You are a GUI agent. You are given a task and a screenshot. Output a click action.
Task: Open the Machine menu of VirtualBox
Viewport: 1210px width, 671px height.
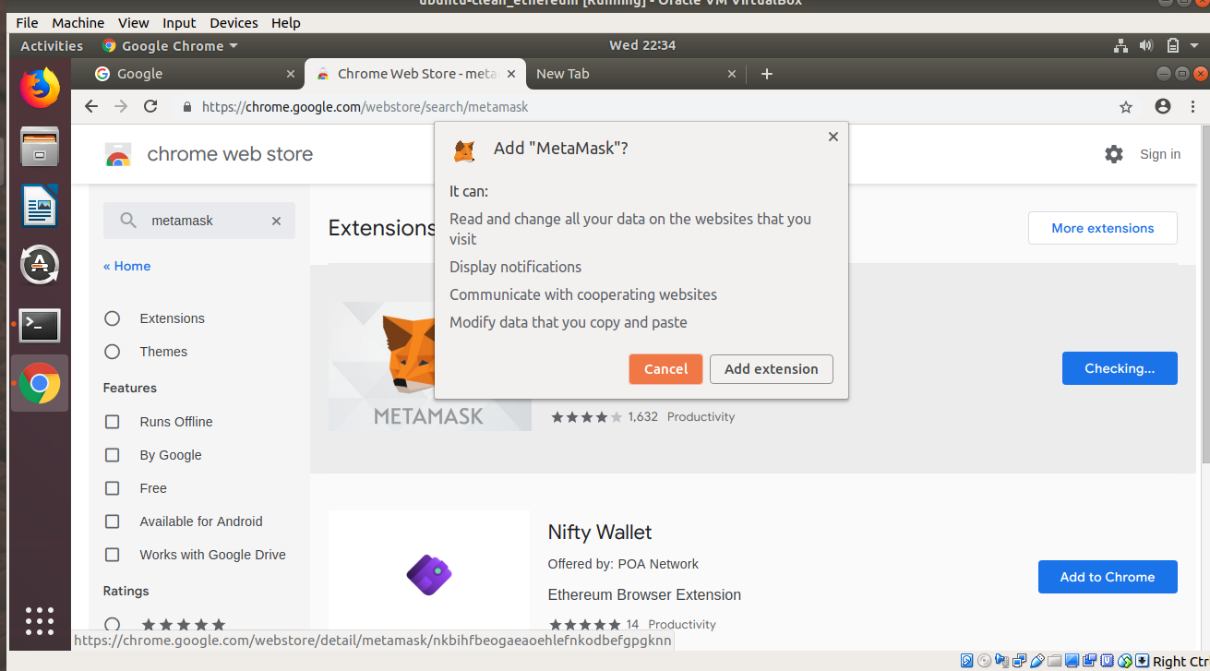point(78,22)
